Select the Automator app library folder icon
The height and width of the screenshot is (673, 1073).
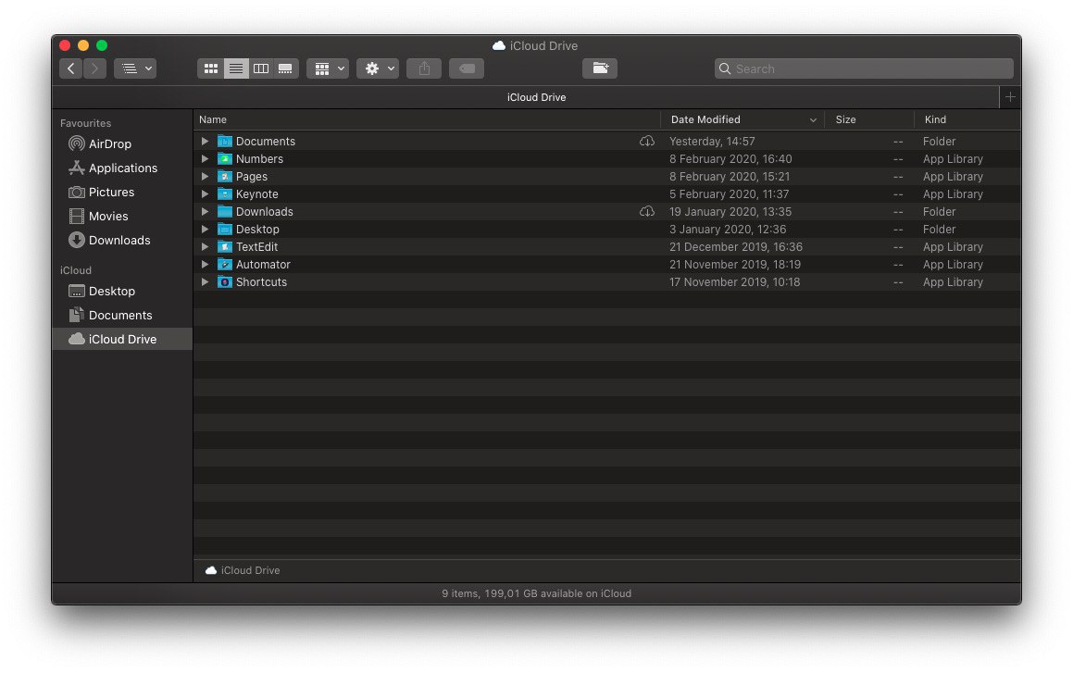[x=224, y=265]
